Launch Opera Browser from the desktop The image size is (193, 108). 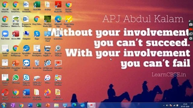coord(5,94)
